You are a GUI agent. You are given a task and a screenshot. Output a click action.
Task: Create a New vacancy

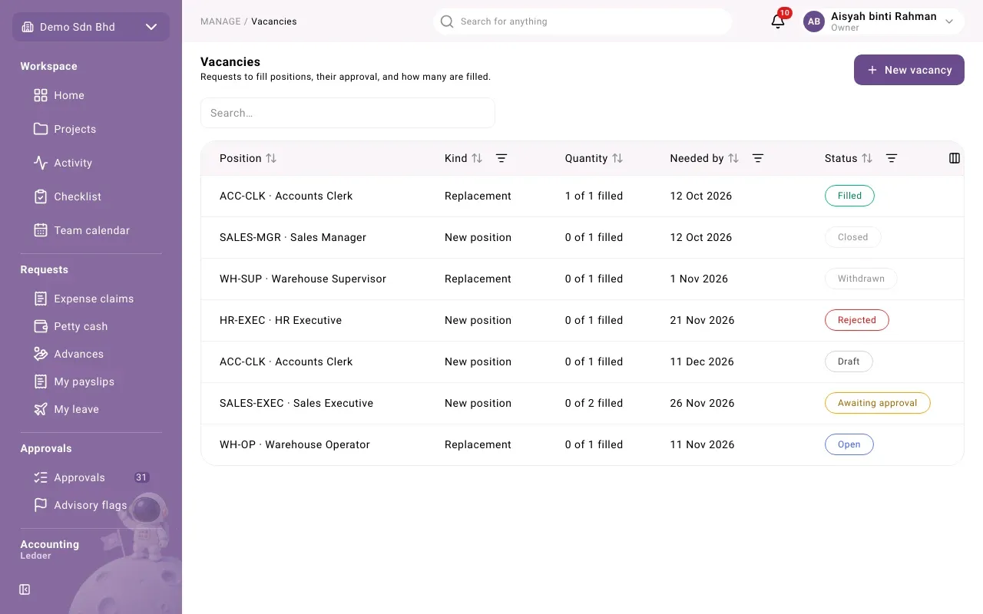(x=909, y=70)
